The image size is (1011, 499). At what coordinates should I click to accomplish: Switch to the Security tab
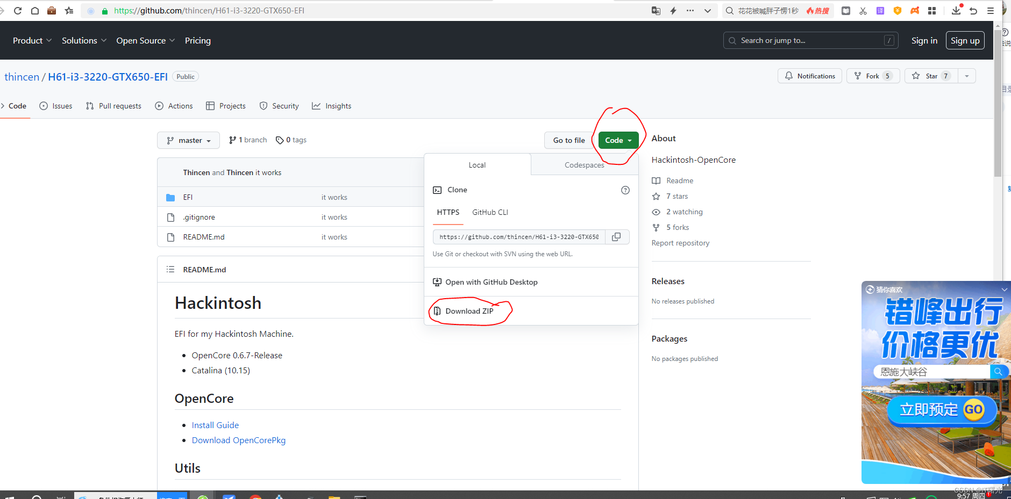click(279, 106)
